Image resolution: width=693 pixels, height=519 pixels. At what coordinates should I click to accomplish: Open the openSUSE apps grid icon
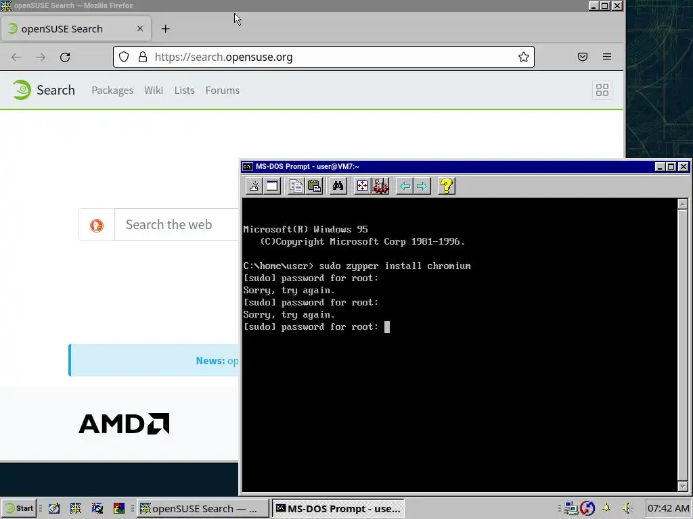click(602, 90)
